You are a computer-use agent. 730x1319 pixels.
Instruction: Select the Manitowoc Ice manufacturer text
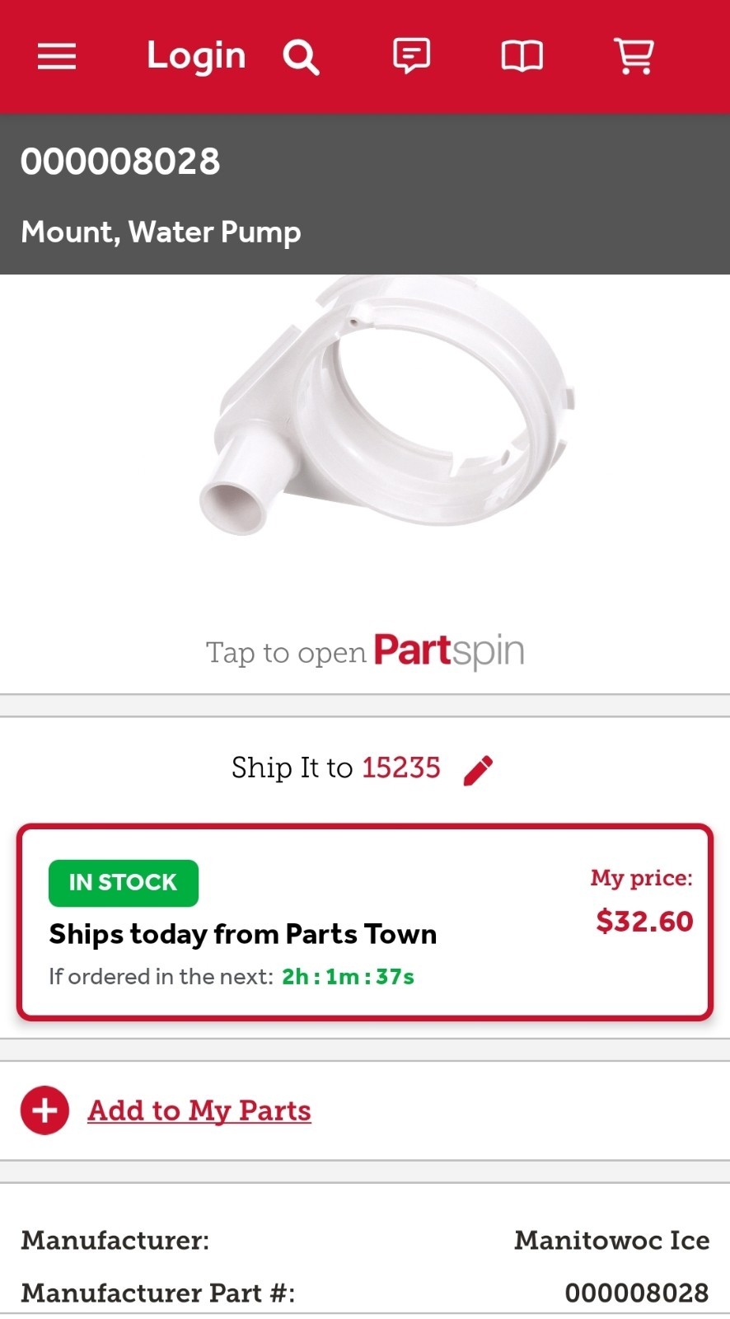point(611,1240)
